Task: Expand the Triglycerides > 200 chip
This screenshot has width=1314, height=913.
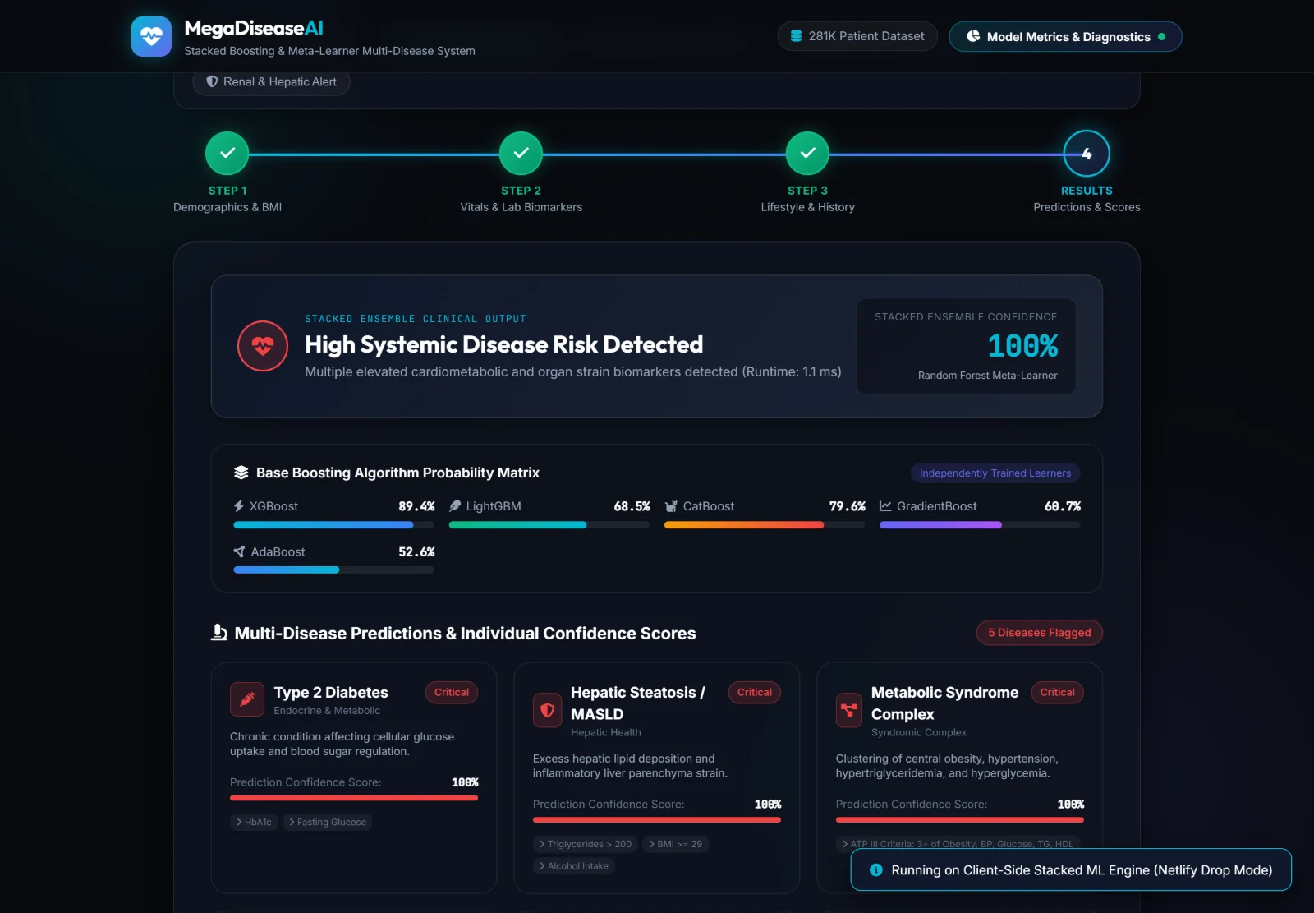Action: coord(586,844)
